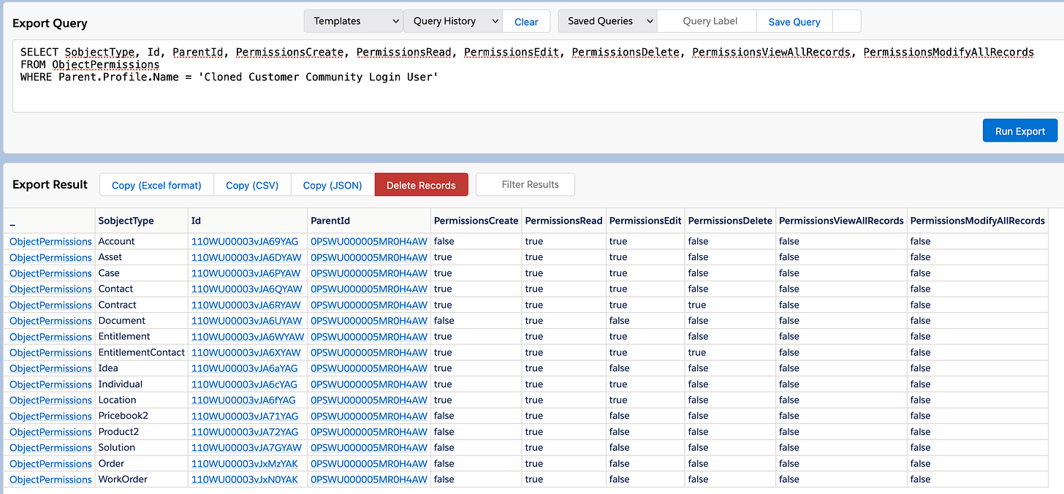The image size is (1064, 494).
Task: Open ObjectPermissions link in WorkOrder row
Action: pyautogui.click(x=50, y=479)
